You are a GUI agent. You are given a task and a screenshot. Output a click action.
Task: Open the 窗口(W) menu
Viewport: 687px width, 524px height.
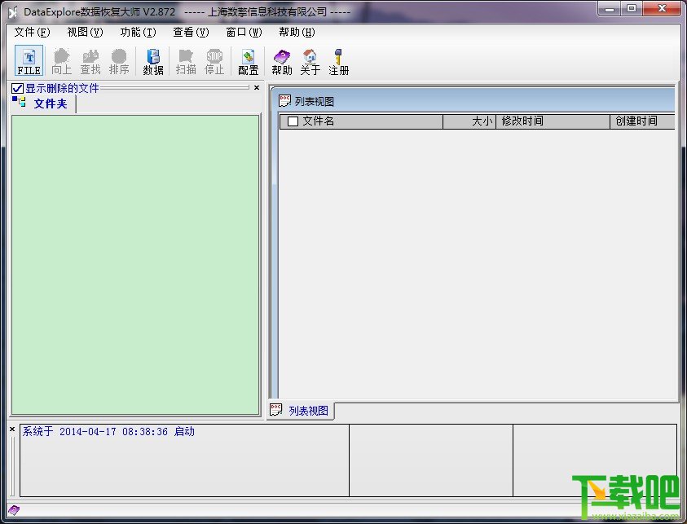pos(244,32)
